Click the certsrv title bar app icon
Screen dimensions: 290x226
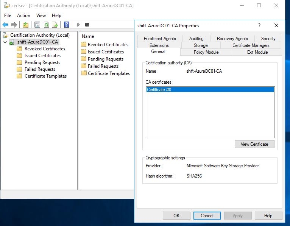tap(7, 6)
